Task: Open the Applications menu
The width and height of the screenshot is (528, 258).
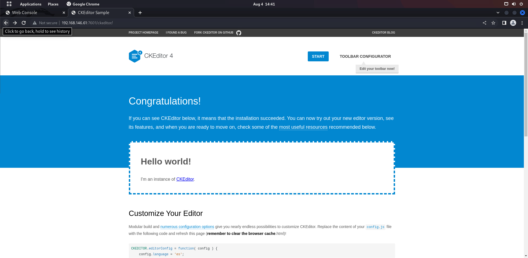Action: coord(31,4)
